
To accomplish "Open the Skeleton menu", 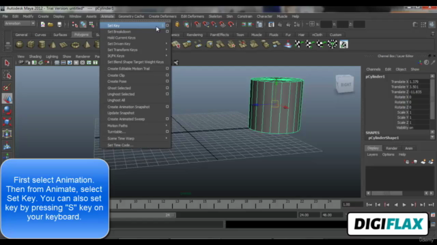I will click(215, 16).
